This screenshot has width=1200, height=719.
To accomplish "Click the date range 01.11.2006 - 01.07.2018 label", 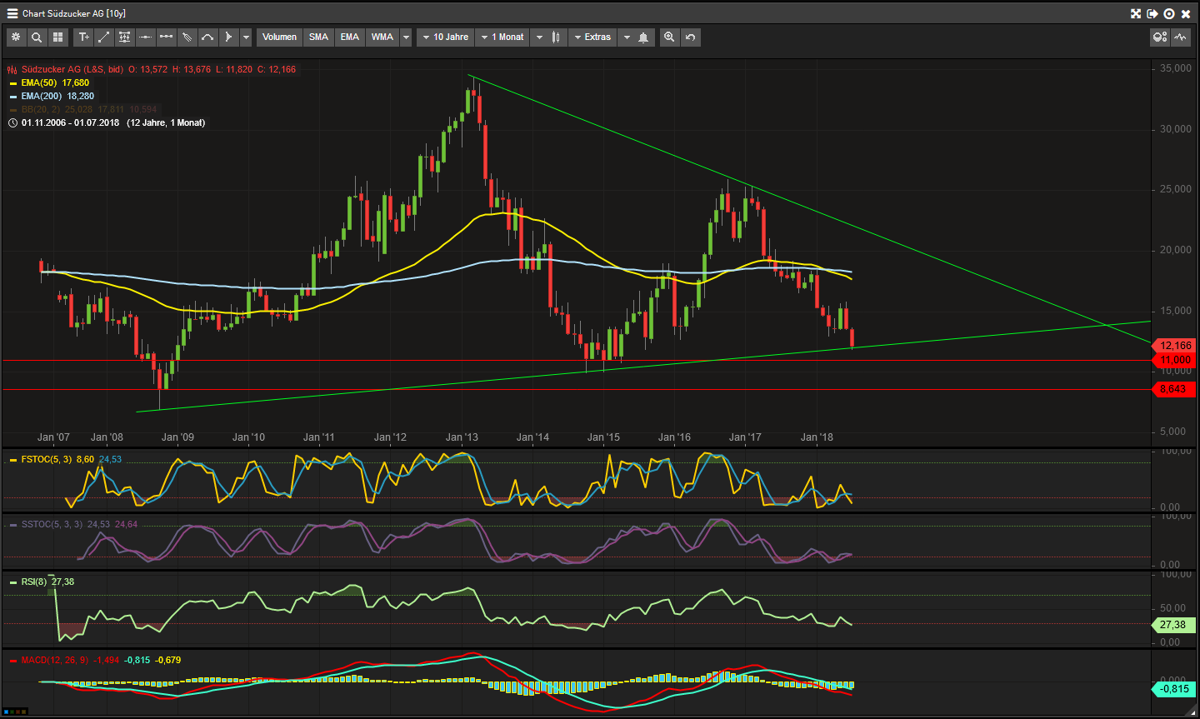I will click(70, 123).
